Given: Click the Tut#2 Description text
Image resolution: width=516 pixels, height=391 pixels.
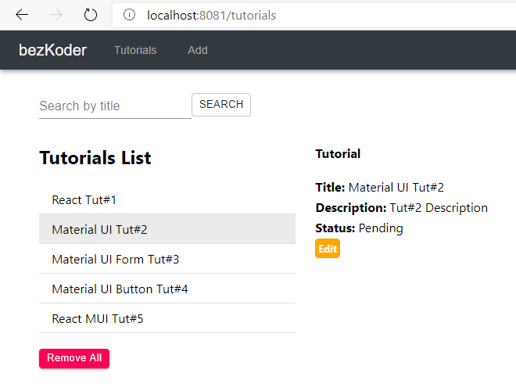Looking at the screenshot, I should click(439, 208).
